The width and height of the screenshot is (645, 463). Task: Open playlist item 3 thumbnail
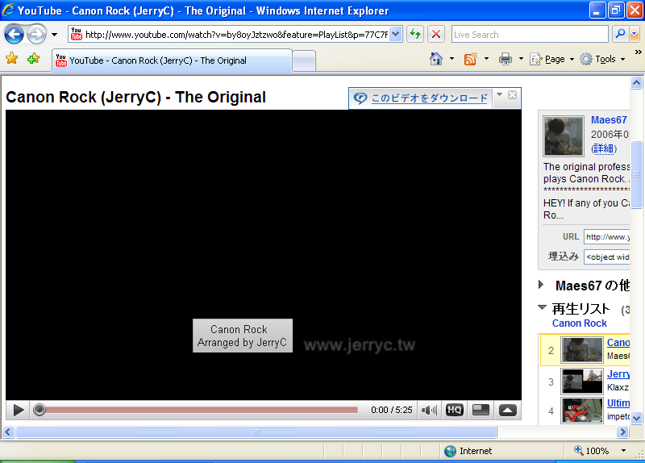[581, 382]
